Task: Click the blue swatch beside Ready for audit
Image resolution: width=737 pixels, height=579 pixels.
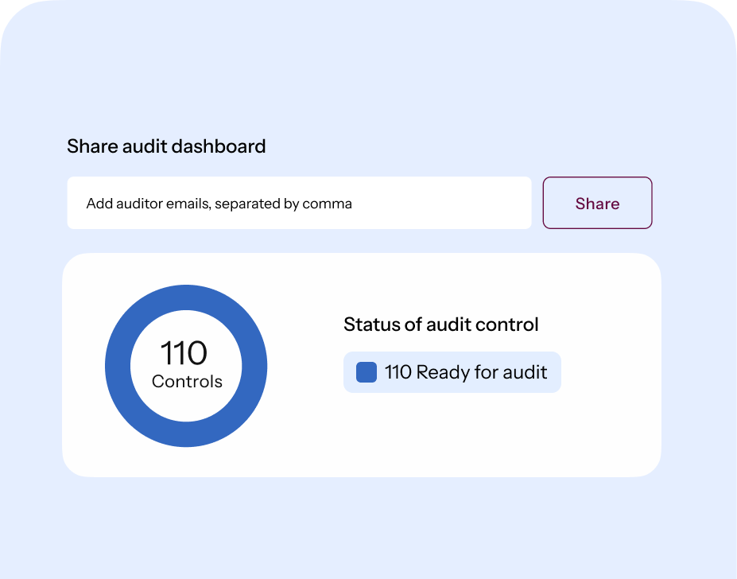Action: click(x=366, y=371)
